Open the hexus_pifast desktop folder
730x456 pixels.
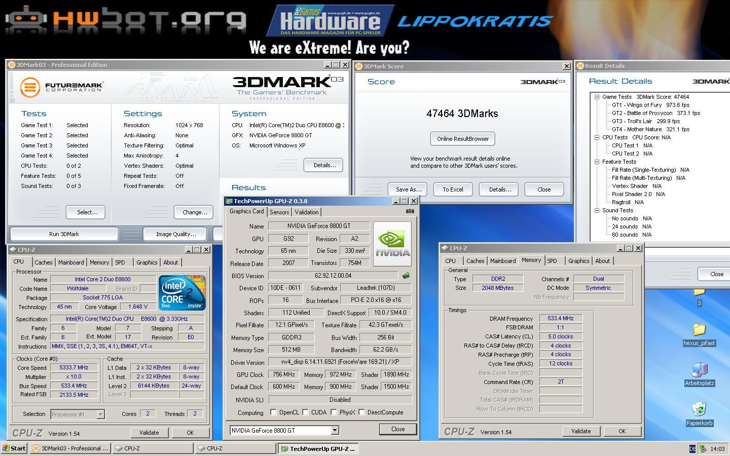(x=699, y=335)
